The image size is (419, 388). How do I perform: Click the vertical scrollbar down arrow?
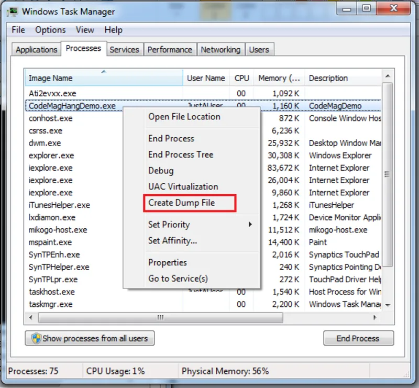(x=388, y=305)
